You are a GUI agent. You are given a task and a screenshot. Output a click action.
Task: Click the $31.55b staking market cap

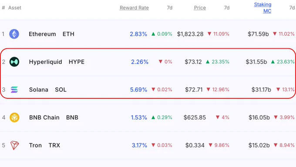click(256, 62)
